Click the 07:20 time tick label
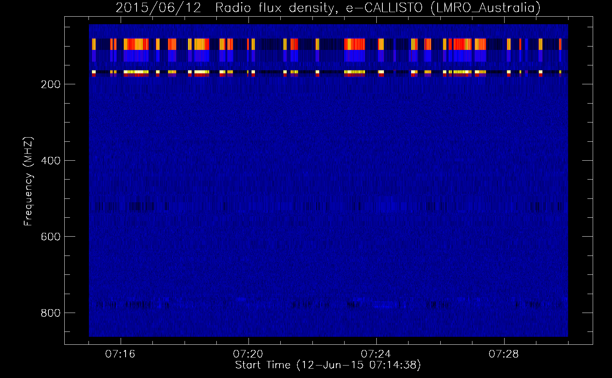 pyautogui.click(x=248, y=354)
